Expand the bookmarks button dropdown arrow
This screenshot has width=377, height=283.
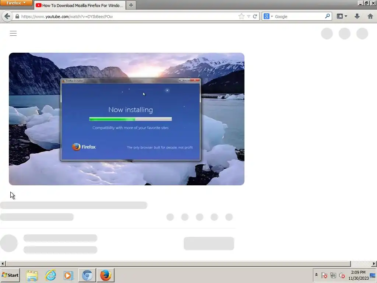coord(346,16)
